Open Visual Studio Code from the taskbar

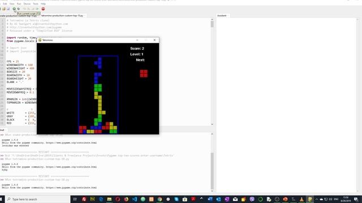click(x=135, y=199)
